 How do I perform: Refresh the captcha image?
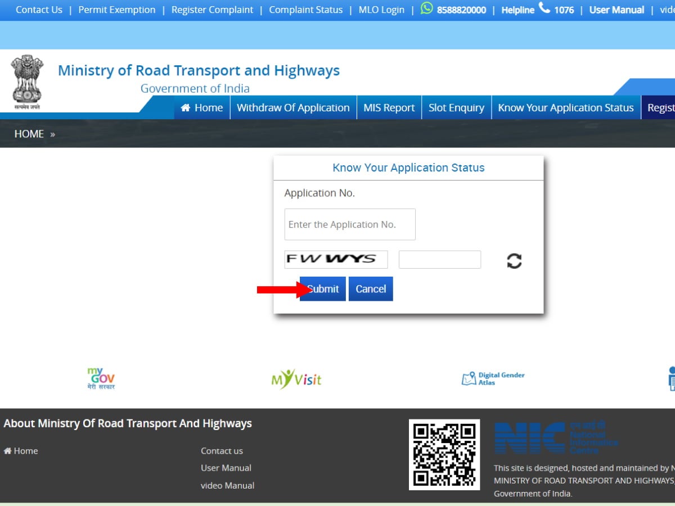click(x=514, y=260)
